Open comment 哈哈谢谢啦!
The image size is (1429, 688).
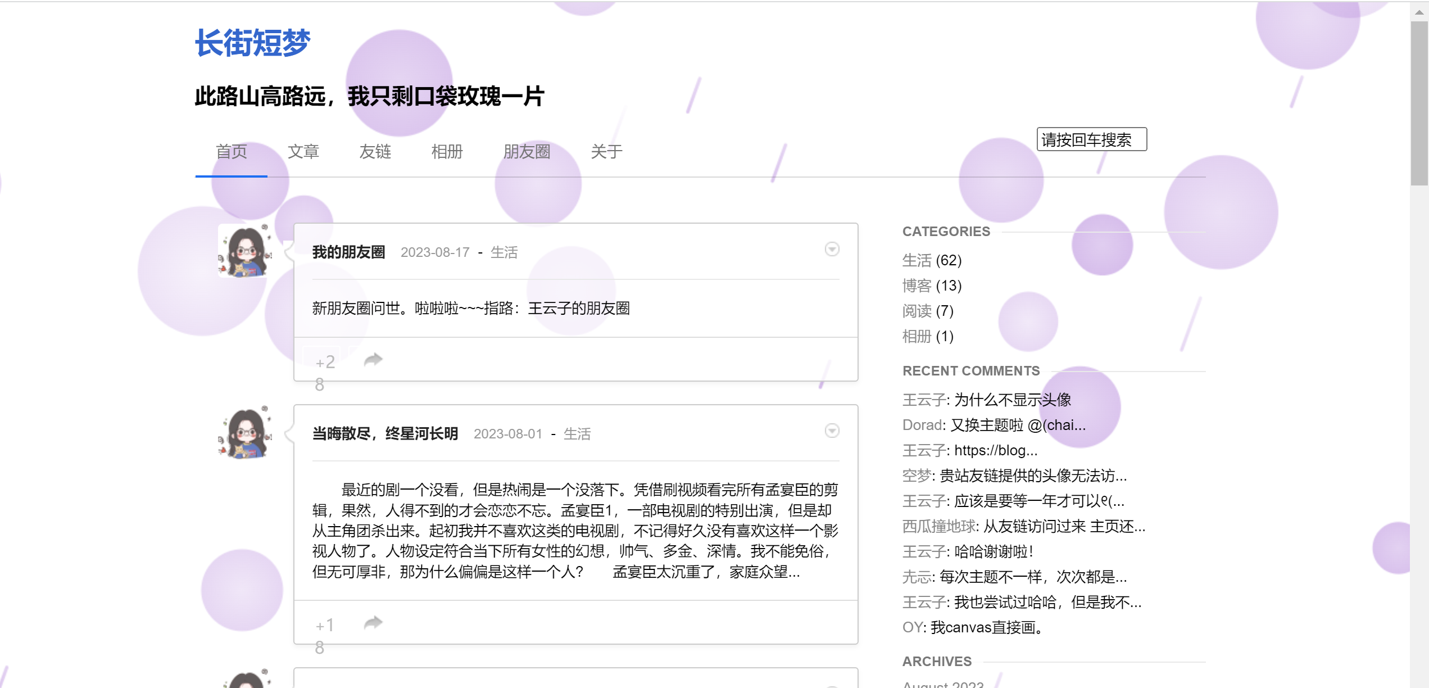[995, 551]
